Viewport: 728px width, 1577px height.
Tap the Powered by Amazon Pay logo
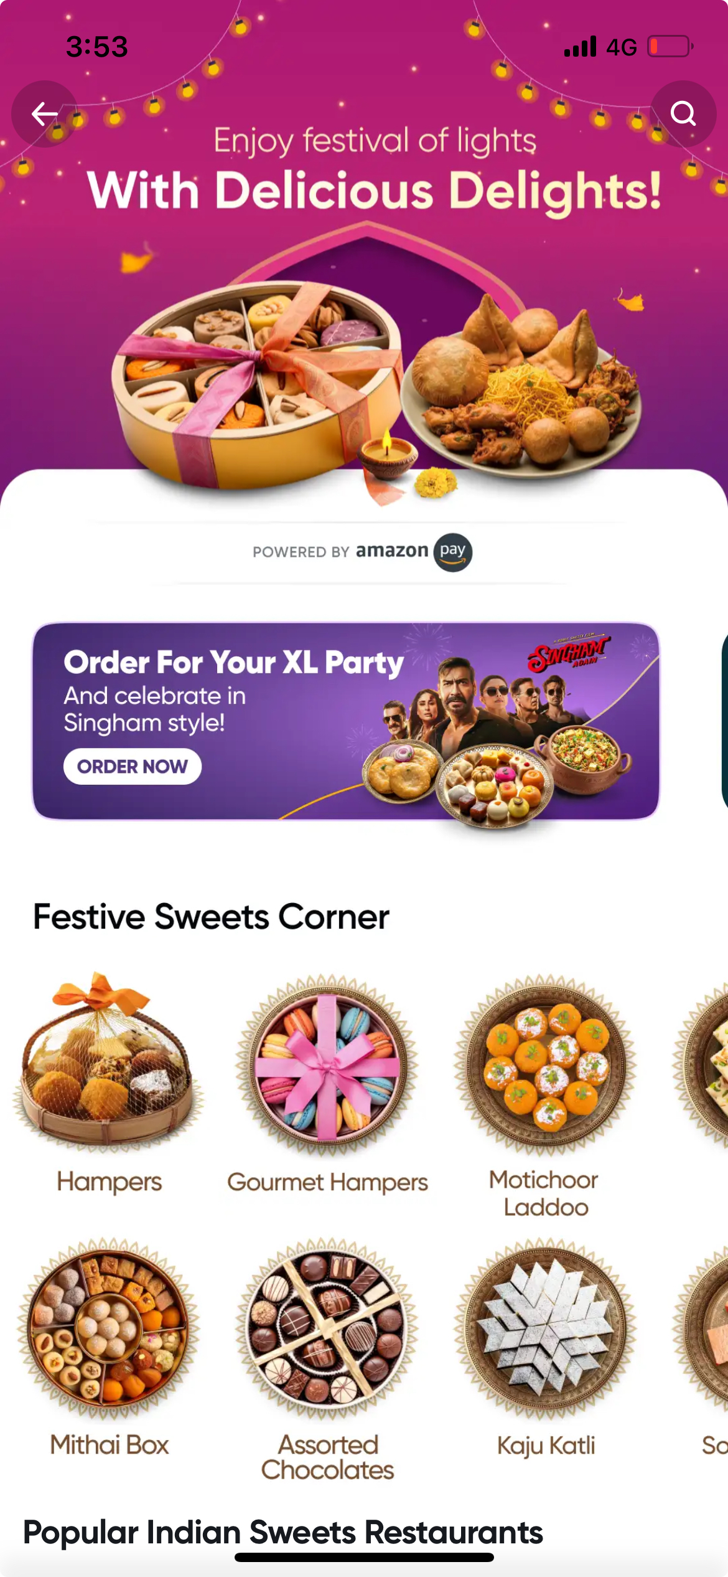pyautogui.click(x=363, y=552)
